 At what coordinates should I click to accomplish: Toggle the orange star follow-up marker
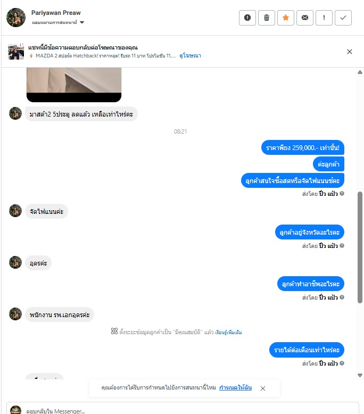point(286,18)
